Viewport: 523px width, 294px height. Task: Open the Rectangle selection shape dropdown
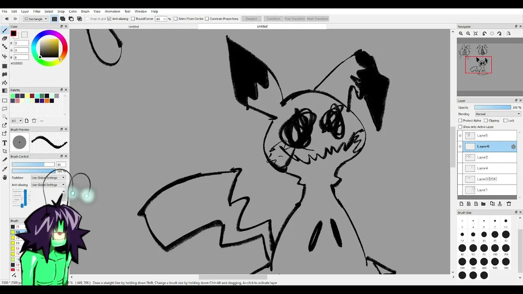click(x=36, y=19)
